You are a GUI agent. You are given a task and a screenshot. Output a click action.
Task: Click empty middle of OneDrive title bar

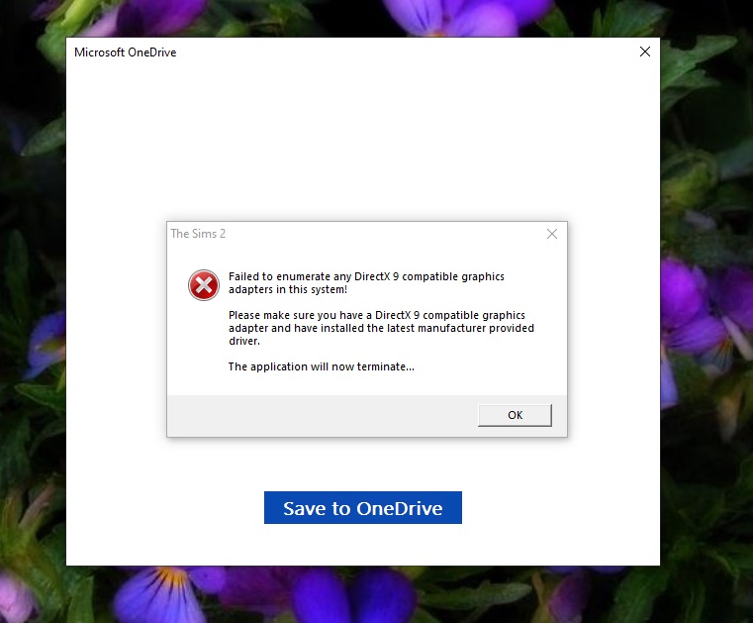click(x=396, y=52)
